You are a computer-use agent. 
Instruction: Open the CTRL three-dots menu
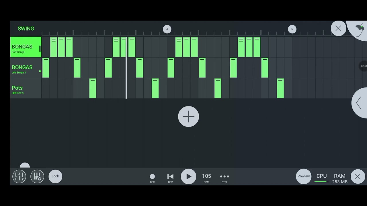225,178
